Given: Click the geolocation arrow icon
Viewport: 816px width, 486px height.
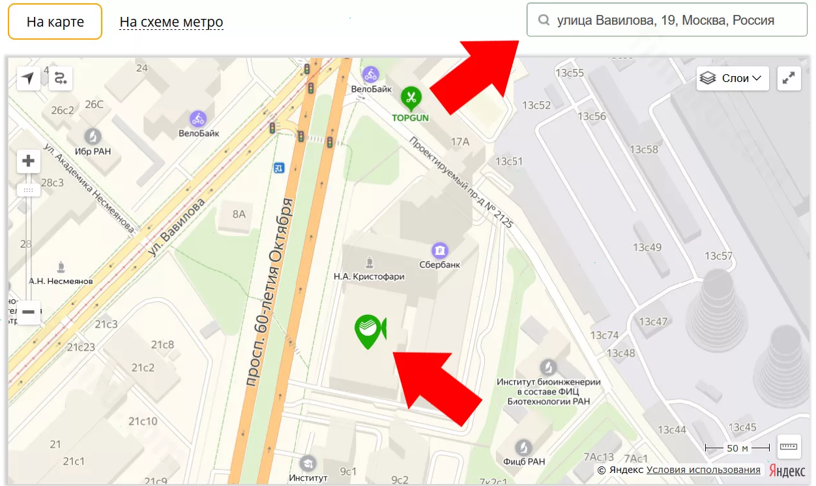Looking at the screenshot, I should [28, 78].
